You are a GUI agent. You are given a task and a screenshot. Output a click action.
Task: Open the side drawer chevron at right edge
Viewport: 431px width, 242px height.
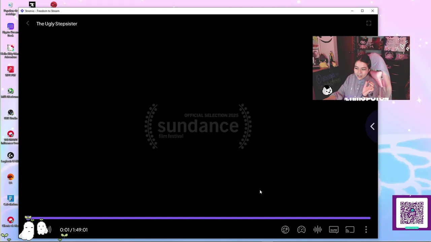372,126
